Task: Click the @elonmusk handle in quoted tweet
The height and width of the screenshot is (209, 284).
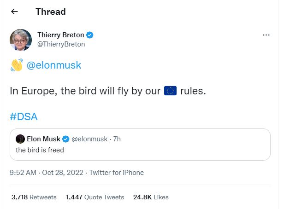Action: coord(89,139)
